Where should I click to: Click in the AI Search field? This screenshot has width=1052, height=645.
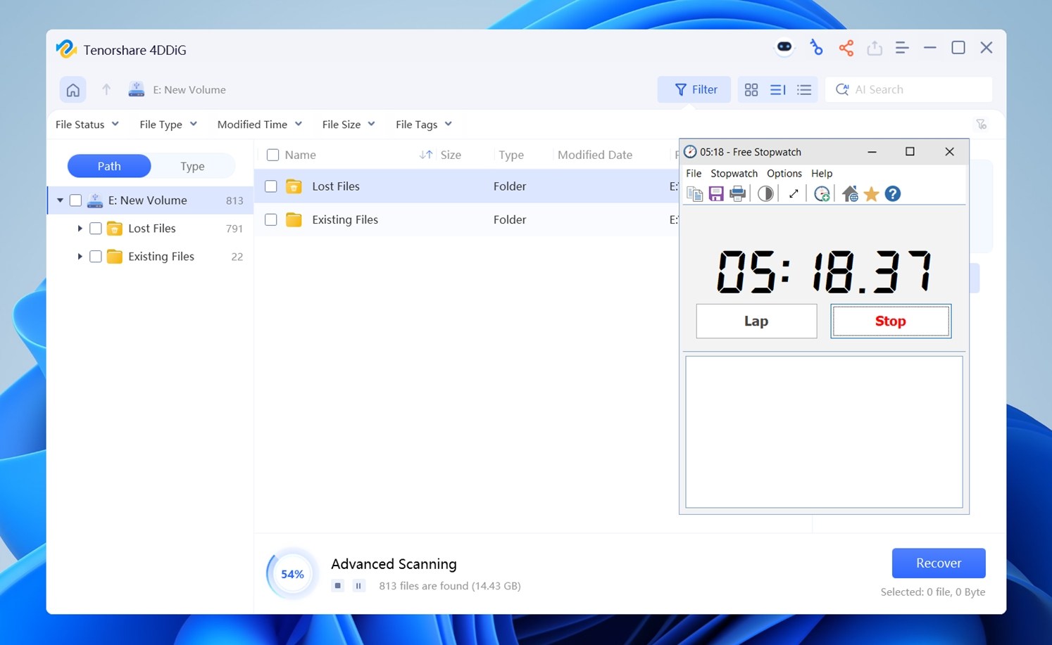915,90
